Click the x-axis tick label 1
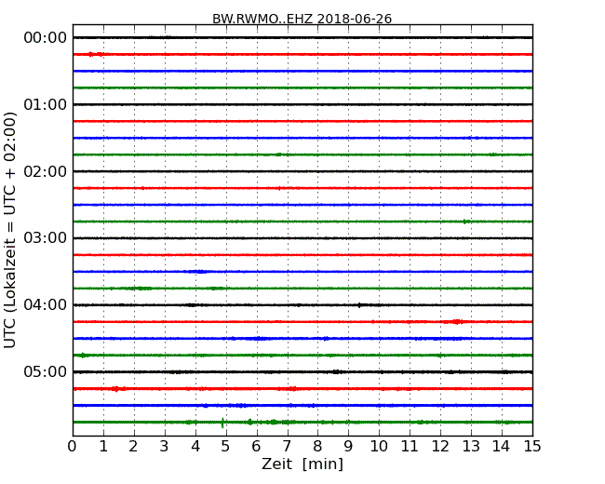Image resolution: width=605 pixels, height=484 pixels. 103,447
